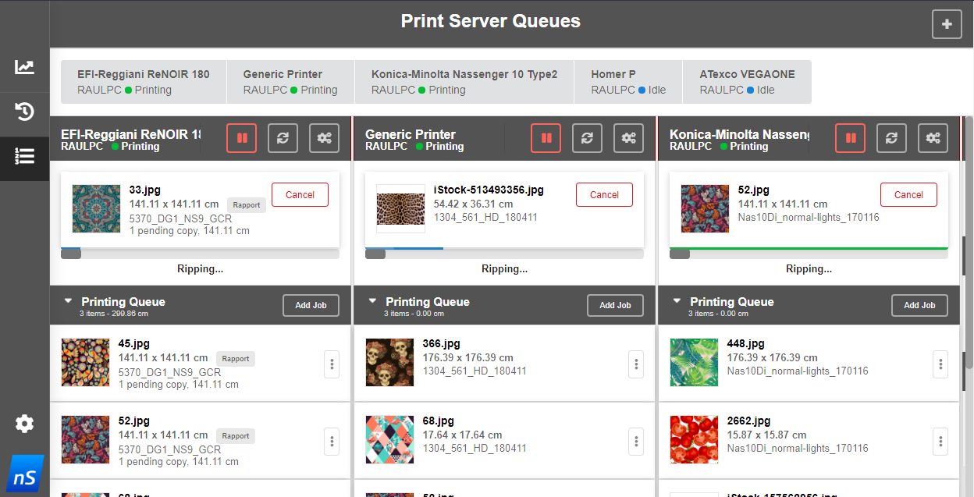This screenshot has width=974, height=497.
Task: Open options menu for 2662.jpg job
Action: click(x=940, y=442)
